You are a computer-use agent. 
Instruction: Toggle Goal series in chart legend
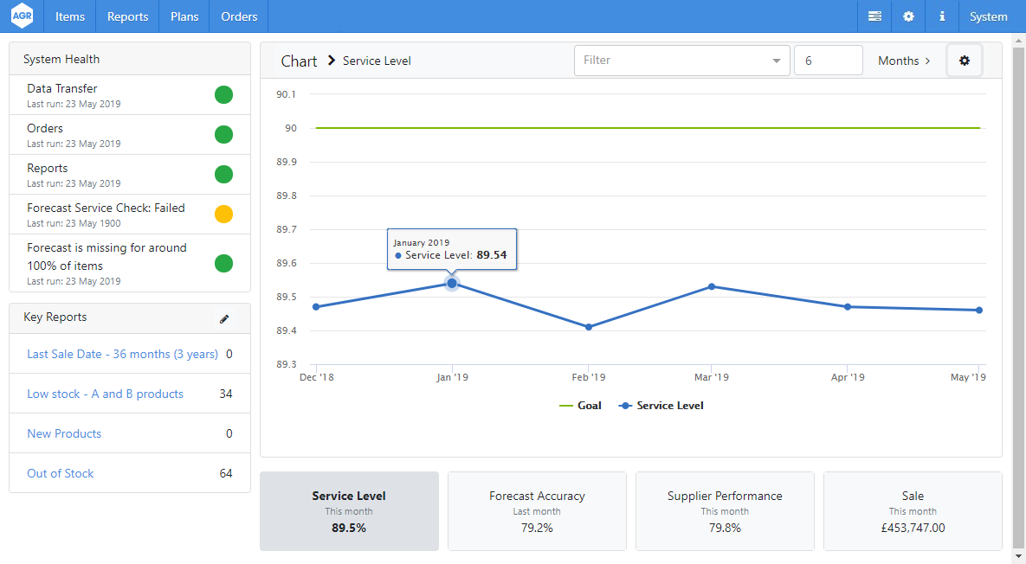pos(581,406)
